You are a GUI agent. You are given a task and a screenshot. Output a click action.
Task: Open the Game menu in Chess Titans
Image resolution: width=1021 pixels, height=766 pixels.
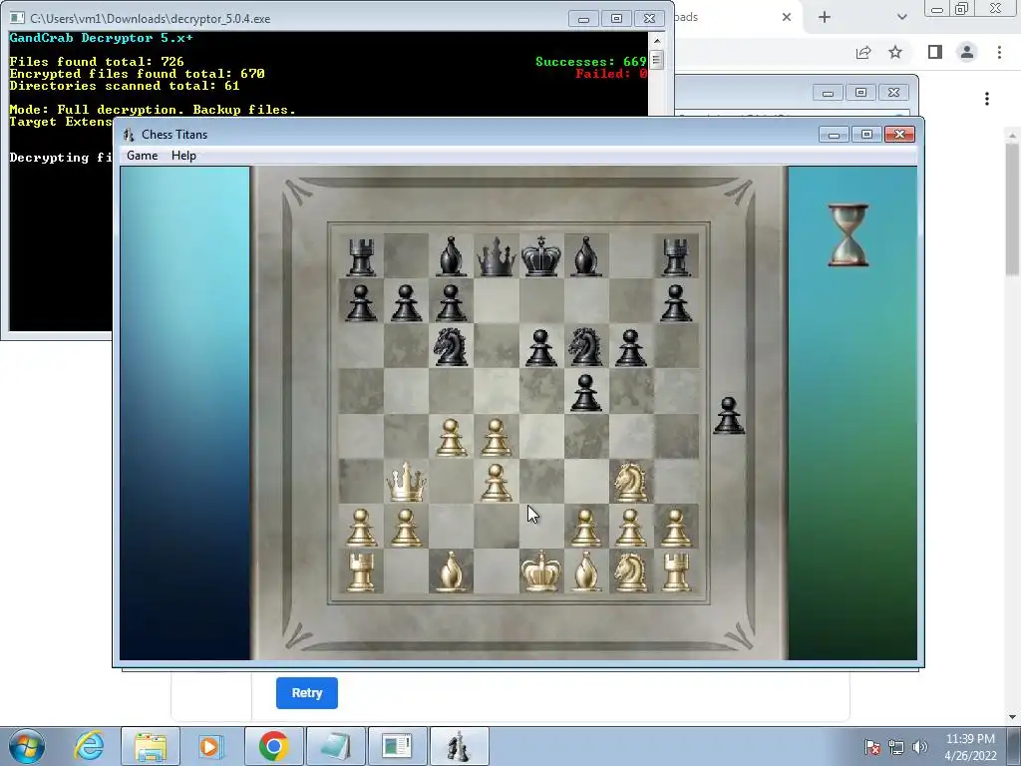click(x=142, y=156)
